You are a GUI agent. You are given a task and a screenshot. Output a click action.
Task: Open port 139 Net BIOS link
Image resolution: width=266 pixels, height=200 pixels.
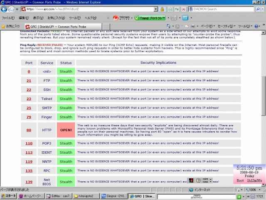(29, 182)
